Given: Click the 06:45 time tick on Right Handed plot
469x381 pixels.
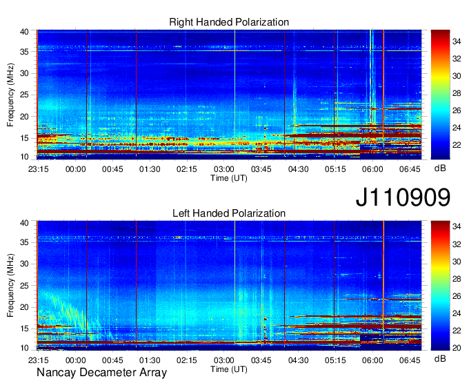Looking at the screenshot, I should point(410,169).
